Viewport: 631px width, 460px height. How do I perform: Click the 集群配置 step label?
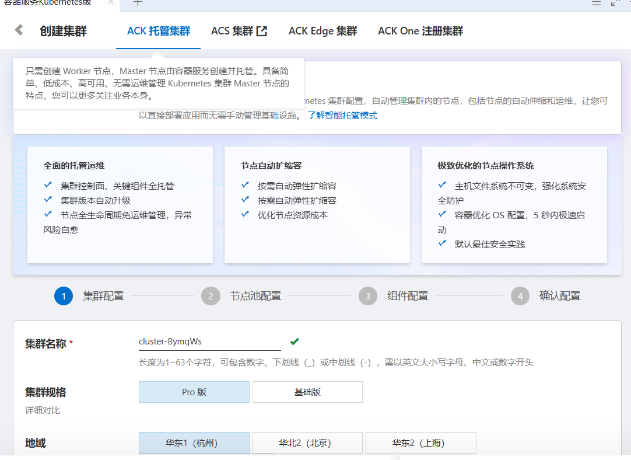pyautogui.click(x=103, y=296)
